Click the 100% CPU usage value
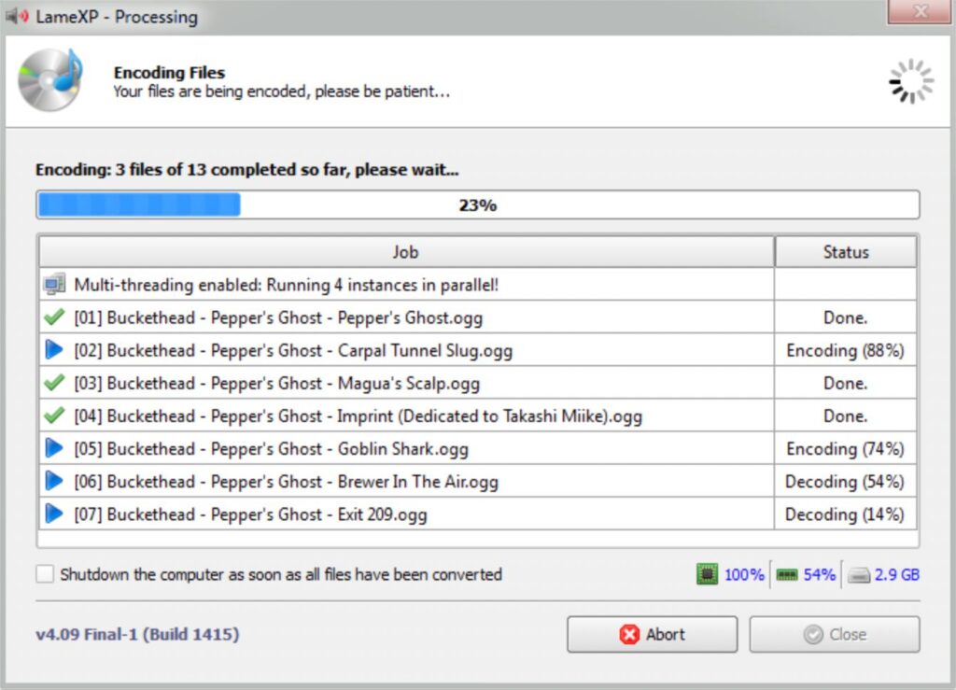The image size is (956, 690). point(744,575)
